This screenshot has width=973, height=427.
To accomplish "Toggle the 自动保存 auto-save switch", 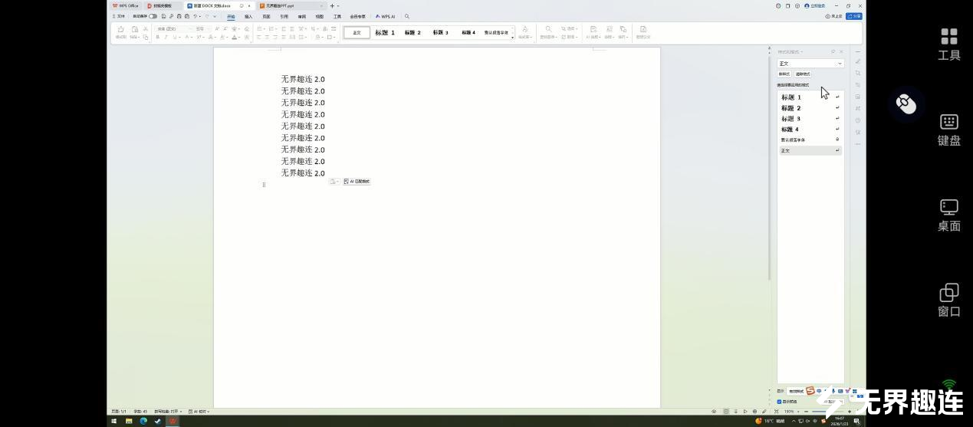I will pyautogui.click(x=153, y=16).
